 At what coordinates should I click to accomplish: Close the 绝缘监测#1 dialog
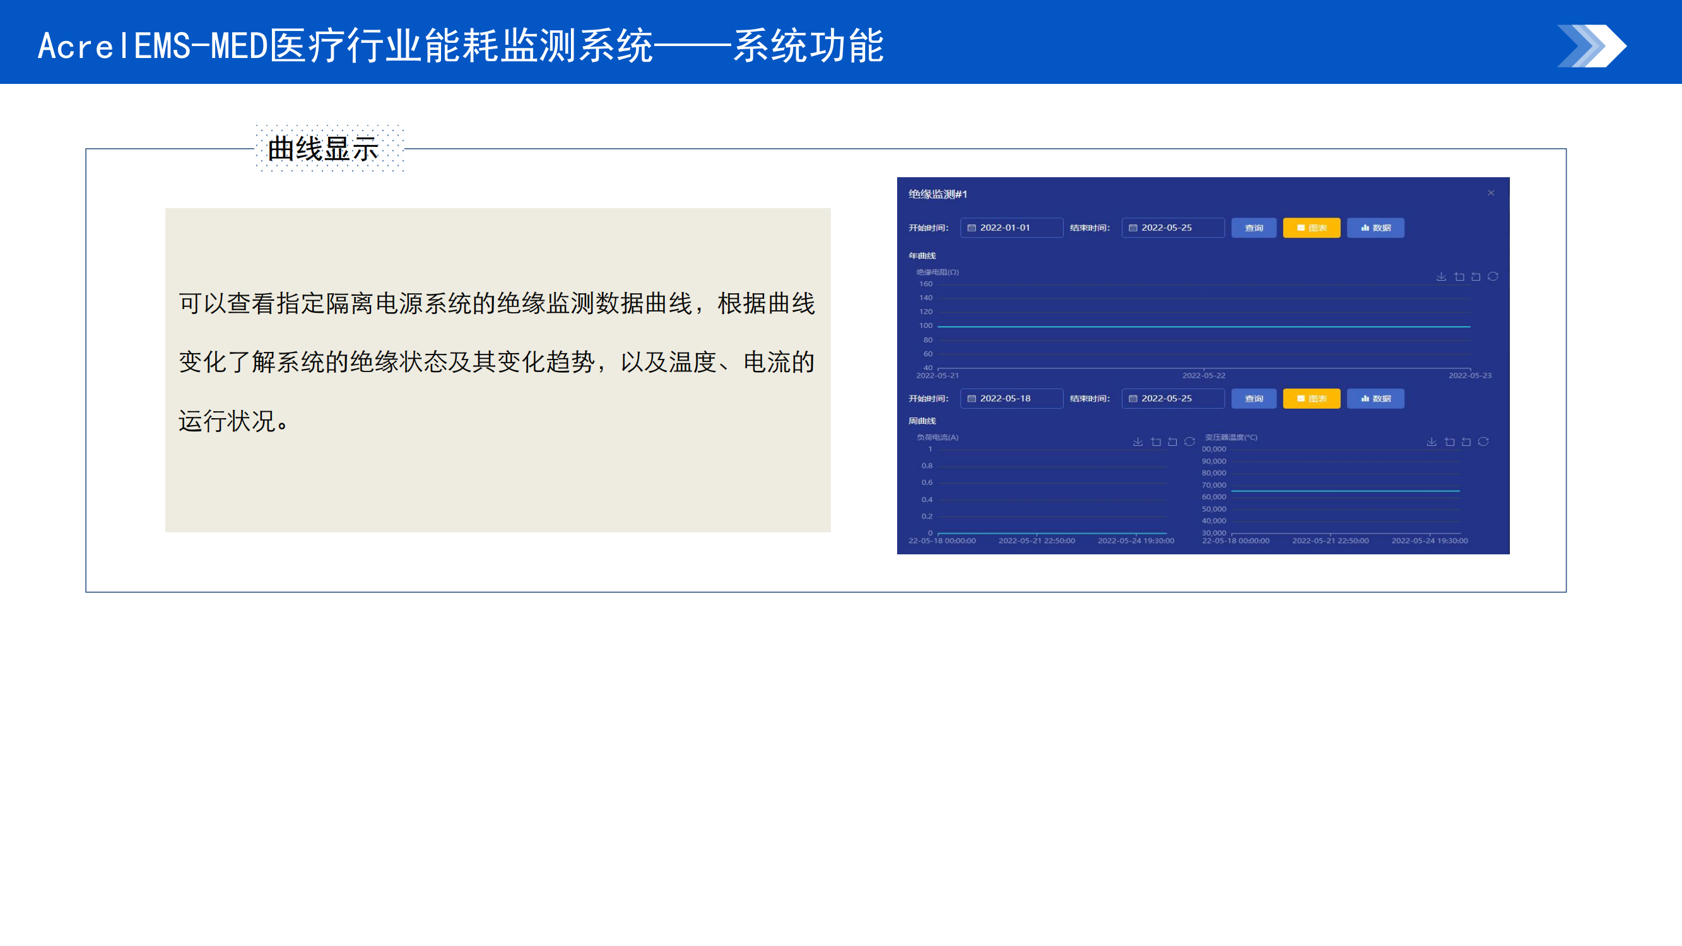[x=1491, y=192]
